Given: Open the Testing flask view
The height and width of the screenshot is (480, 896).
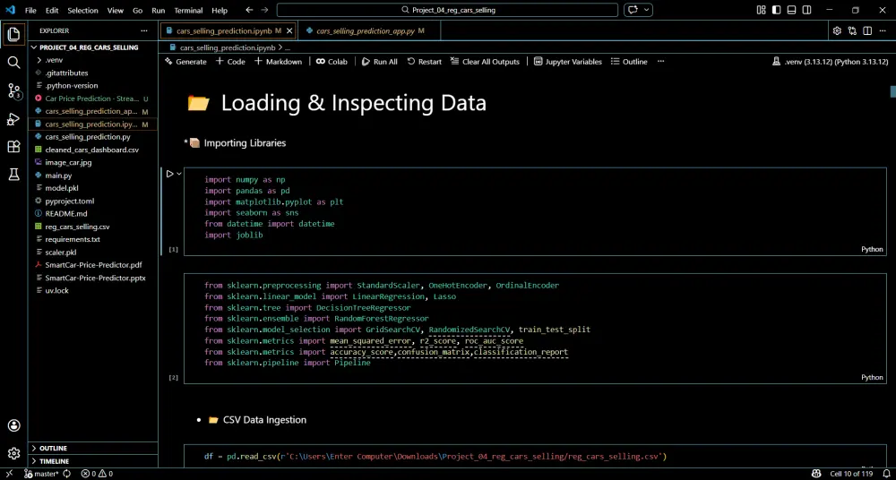Looking at the screenshot, I should pyautogui.click(x=13, y=175).
